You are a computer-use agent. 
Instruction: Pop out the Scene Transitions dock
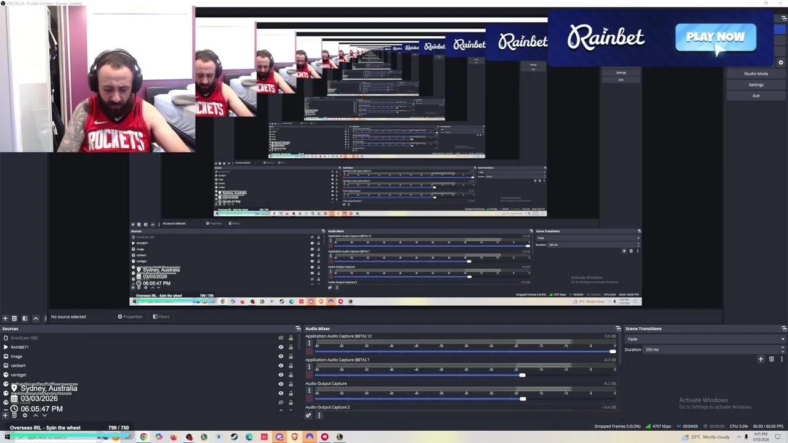tap(784, 329)
